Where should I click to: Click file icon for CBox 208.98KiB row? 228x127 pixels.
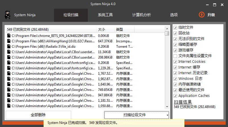[9, 57]
